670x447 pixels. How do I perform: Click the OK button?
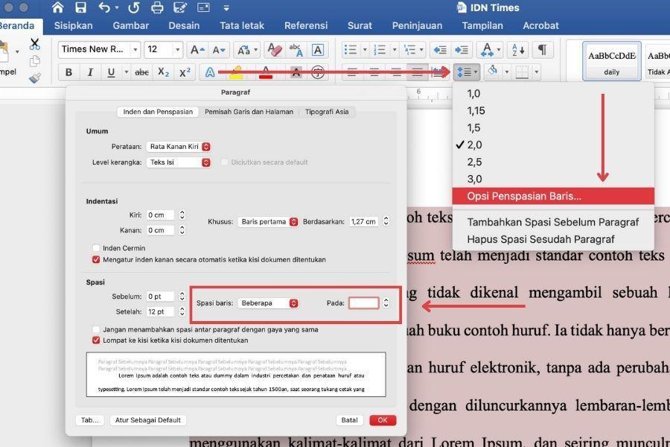[x=383, y=420]
